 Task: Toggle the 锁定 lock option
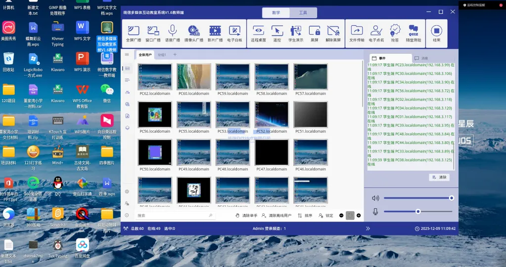point(326,216)
